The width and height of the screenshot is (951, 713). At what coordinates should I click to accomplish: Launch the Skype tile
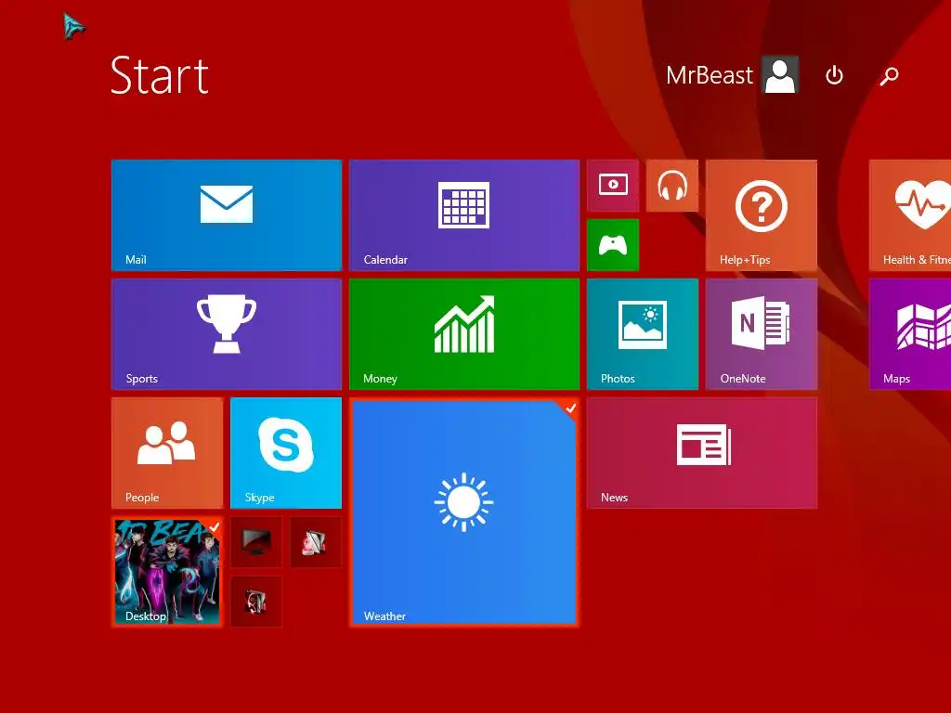(286, 453)
